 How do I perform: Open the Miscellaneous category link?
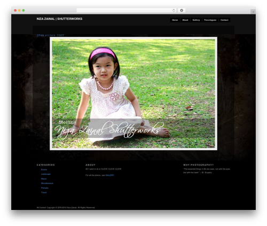coord(47,183)
